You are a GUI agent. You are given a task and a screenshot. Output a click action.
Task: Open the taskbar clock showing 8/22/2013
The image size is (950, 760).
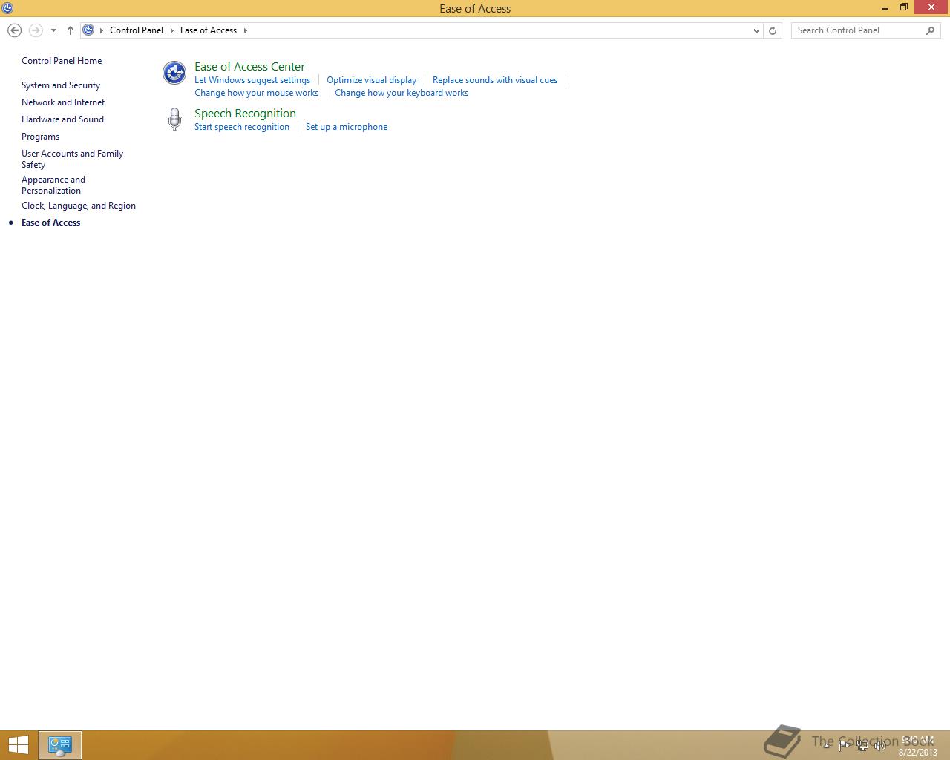click(918, 746)
